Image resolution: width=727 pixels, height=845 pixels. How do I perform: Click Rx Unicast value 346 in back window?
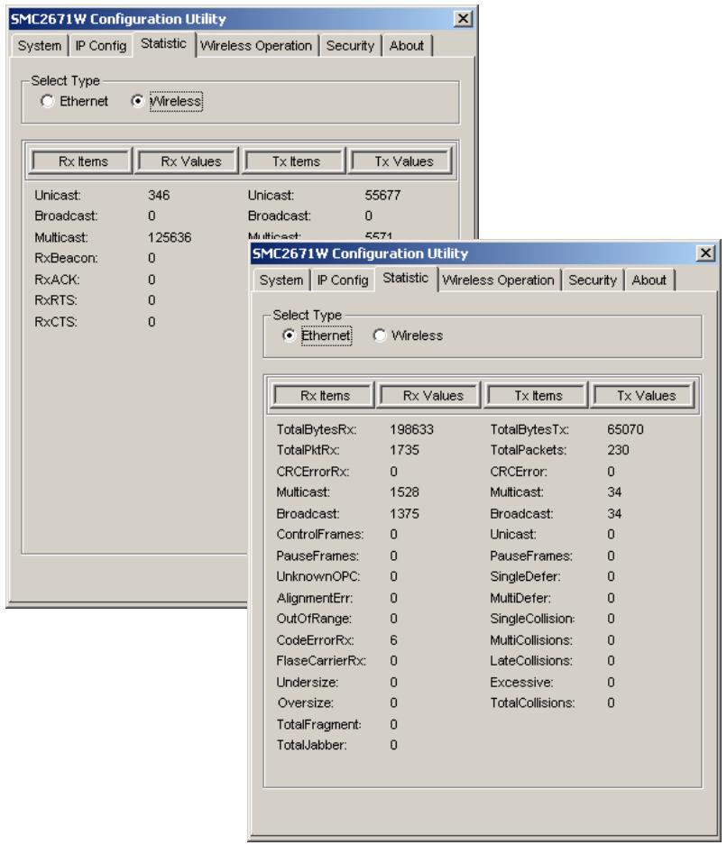(x=159, y=195)
